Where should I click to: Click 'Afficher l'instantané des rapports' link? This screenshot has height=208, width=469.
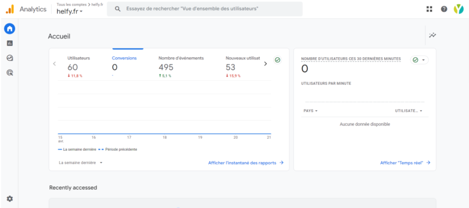246,162
